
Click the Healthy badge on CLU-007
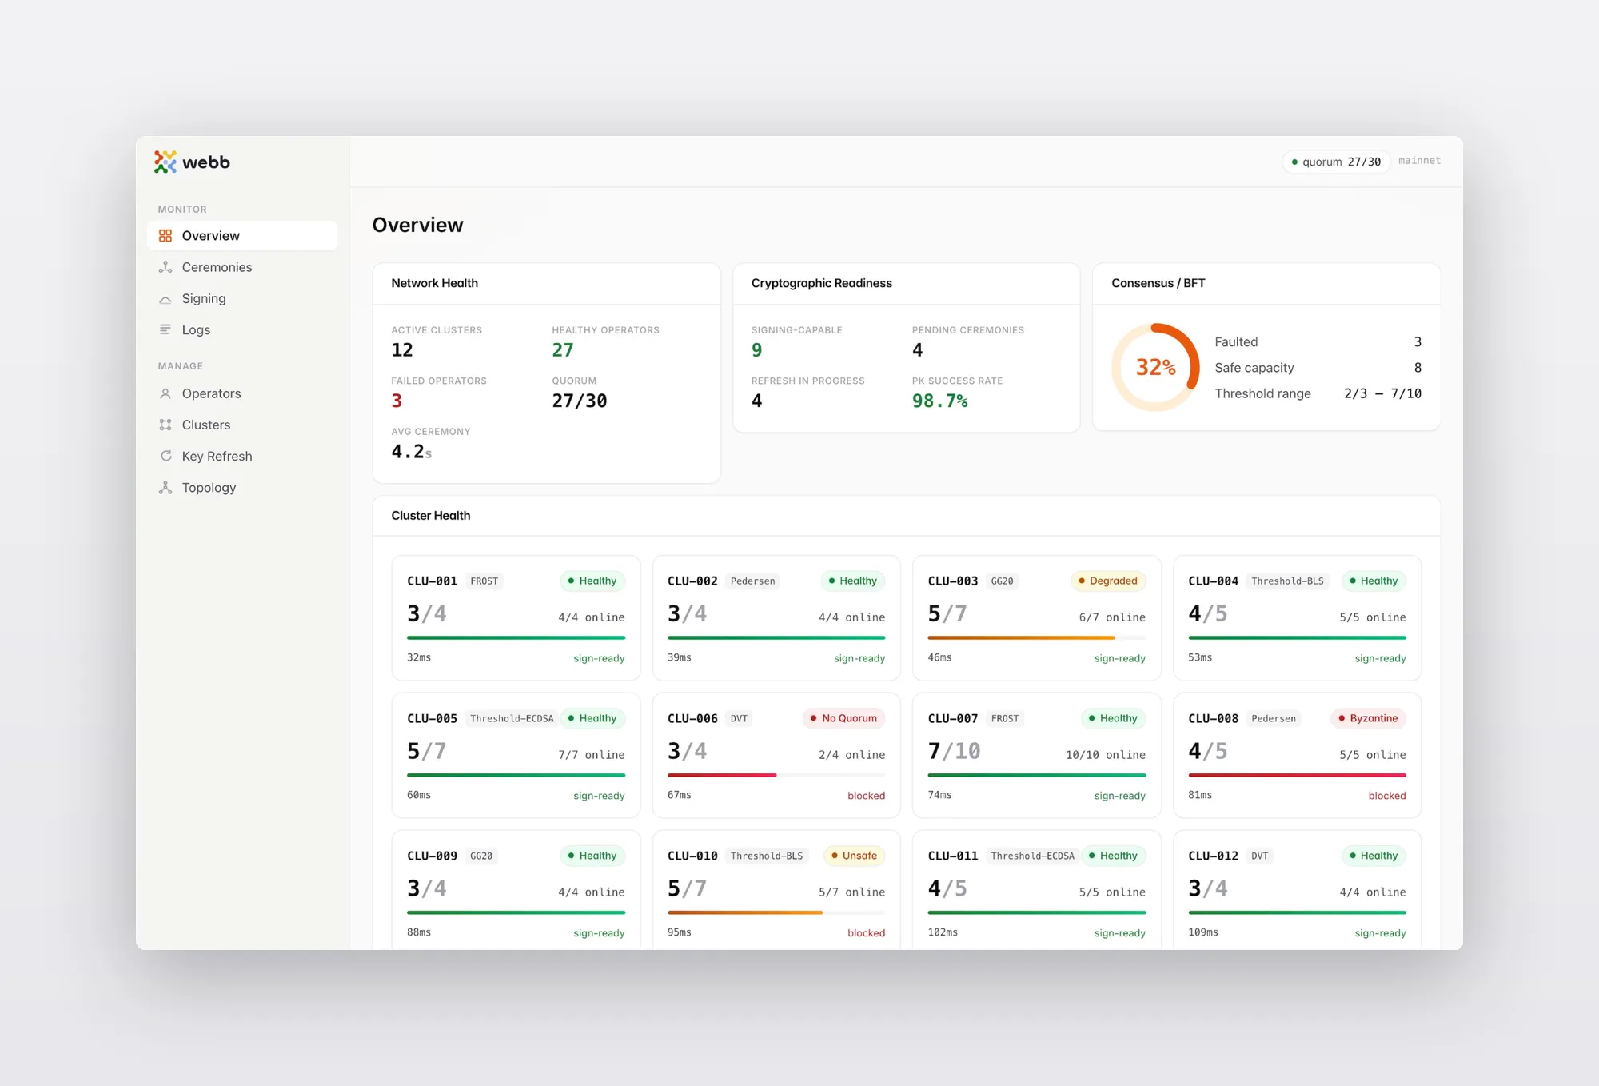click(1113, 719)
